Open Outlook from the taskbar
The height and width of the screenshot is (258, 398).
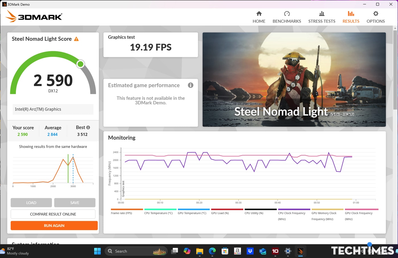tap(263, 251)
